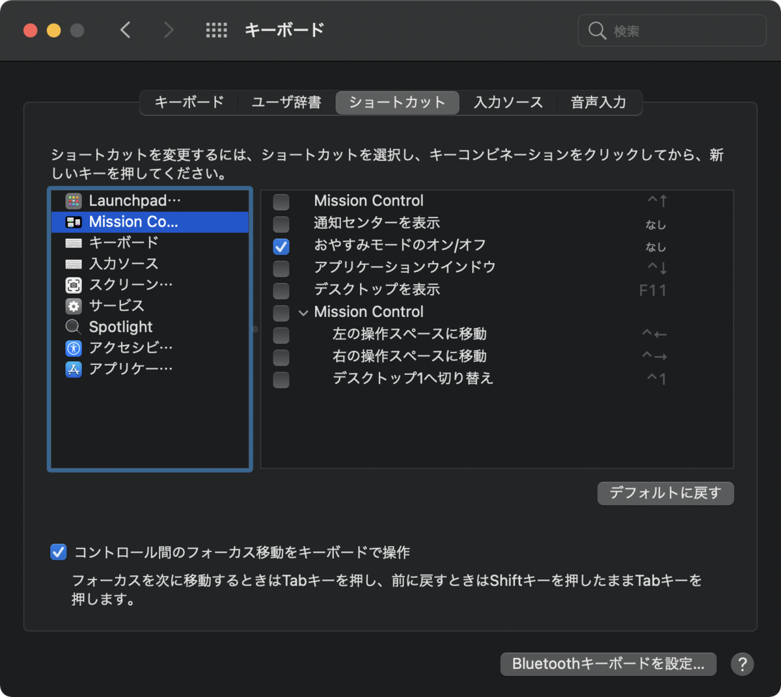Enable the デスクトップを表示 checkbox
Screen dimensions: 781x697
281,291
